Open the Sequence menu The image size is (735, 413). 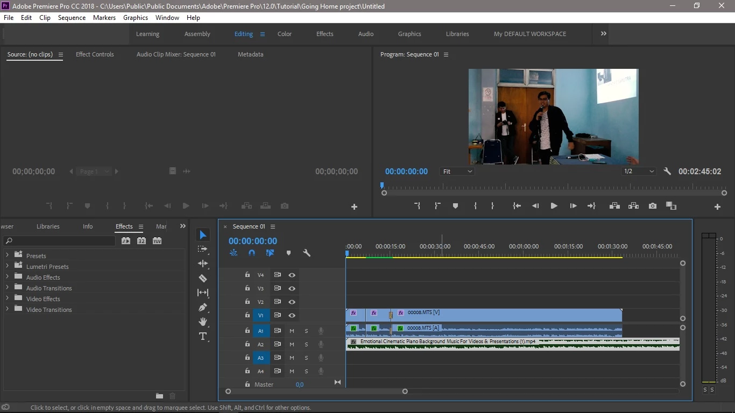(72, 18)
